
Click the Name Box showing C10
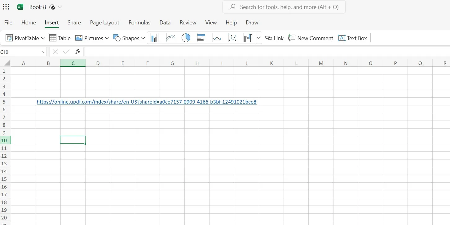click(x=20, y=52)
